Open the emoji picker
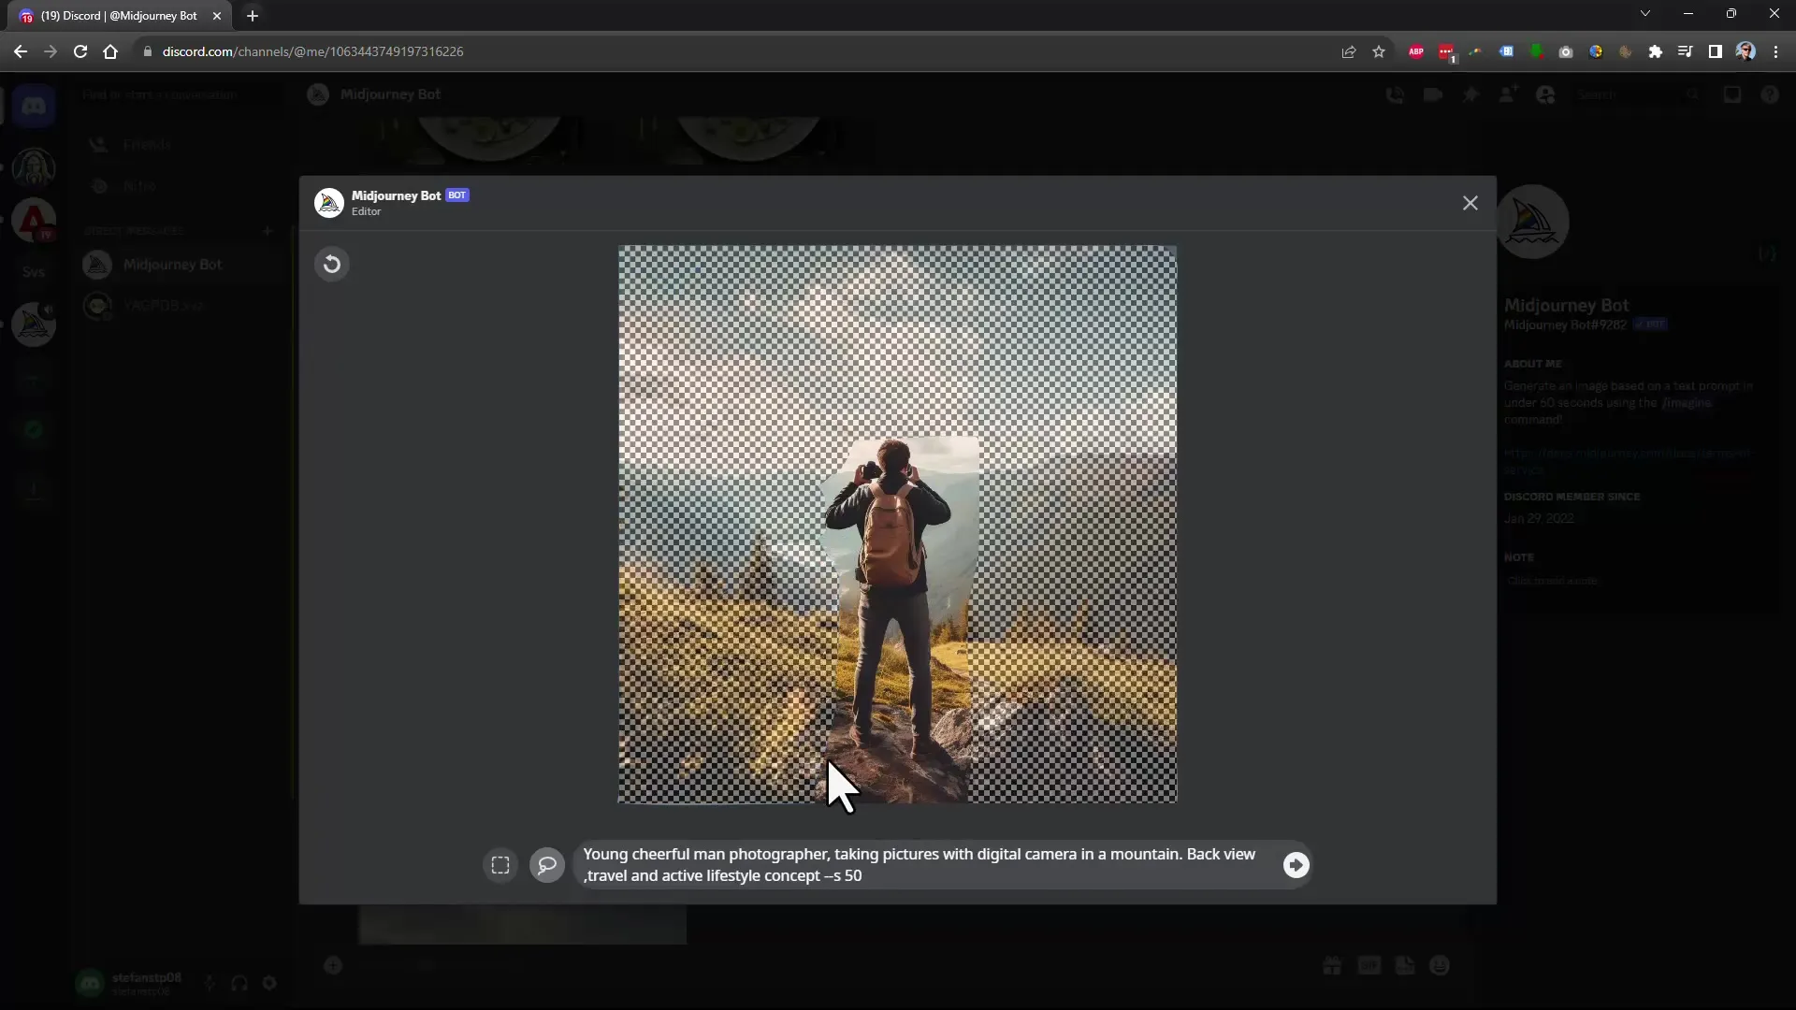The height and width of the screenshot is (1010, 1796). (1440, 965)
